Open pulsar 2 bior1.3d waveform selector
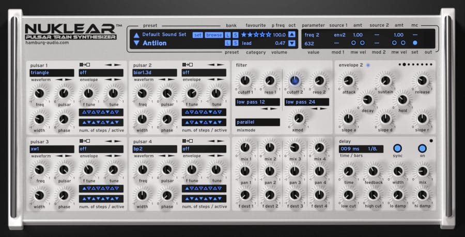 point(155,73)
